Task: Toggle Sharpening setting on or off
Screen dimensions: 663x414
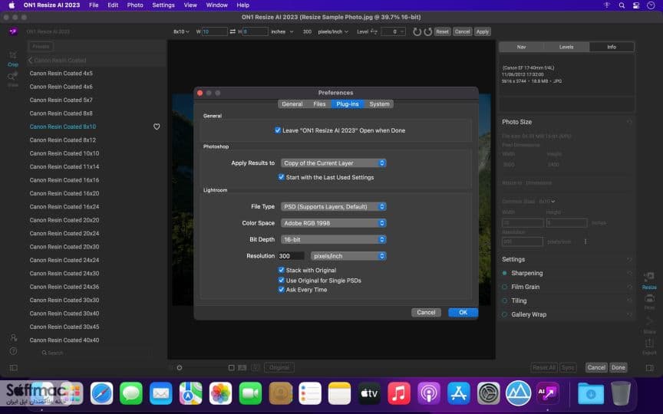Action: click(504, 274)
